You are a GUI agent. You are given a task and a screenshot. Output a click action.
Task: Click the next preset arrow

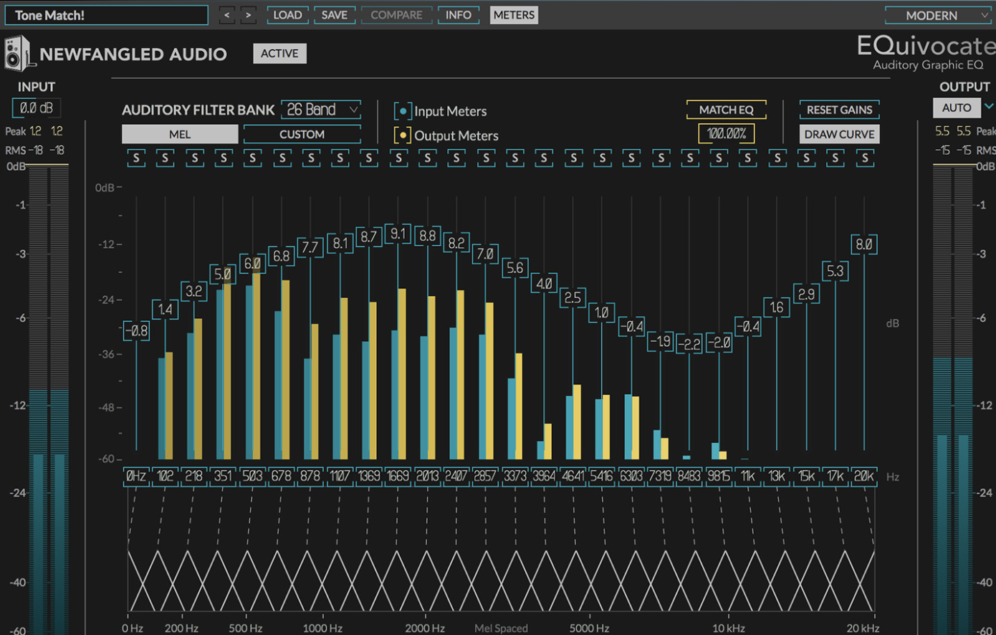coord(248,14)
